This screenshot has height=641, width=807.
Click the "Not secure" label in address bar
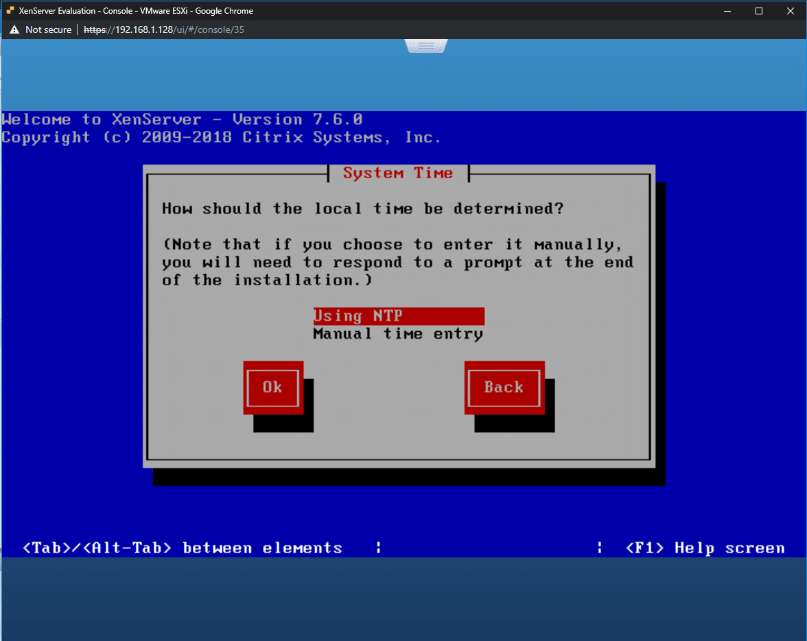point(48,29)
